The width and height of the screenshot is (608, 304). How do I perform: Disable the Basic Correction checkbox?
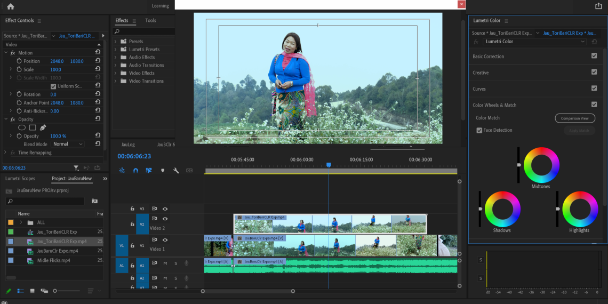pyautogui.click(x=594, y=56)
